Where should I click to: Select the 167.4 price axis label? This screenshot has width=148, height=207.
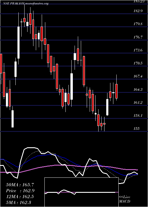138,76
